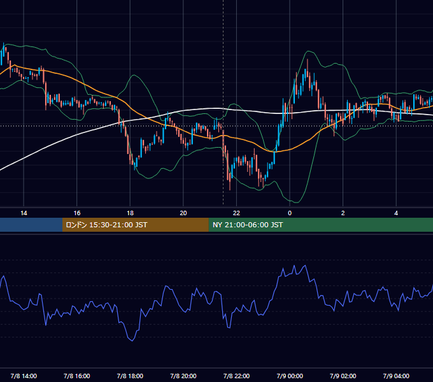Click the hour label 14 on the upper time axis
Image resolution: width=433 pixels, height=382 pixels.
(24, 213)
